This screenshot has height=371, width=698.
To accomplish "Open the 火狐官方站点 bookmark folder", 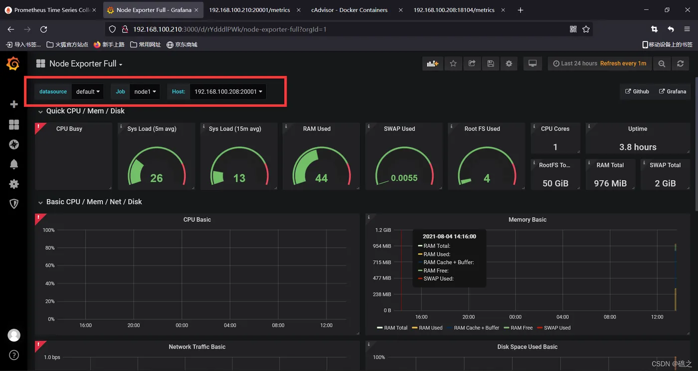I will 67,45.
